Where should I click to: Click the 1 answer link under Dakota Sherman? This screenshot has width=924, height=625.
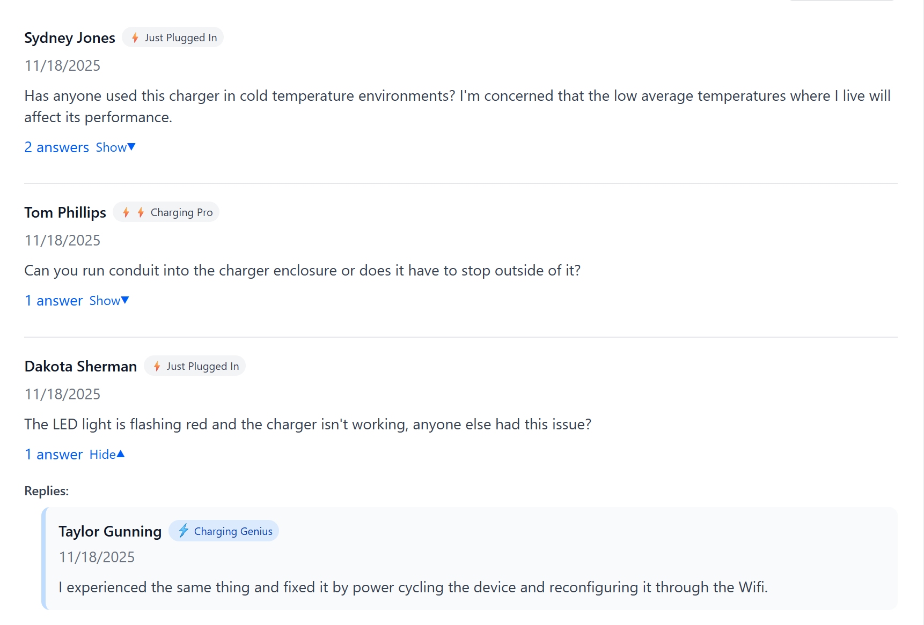[x=53, y=454]
